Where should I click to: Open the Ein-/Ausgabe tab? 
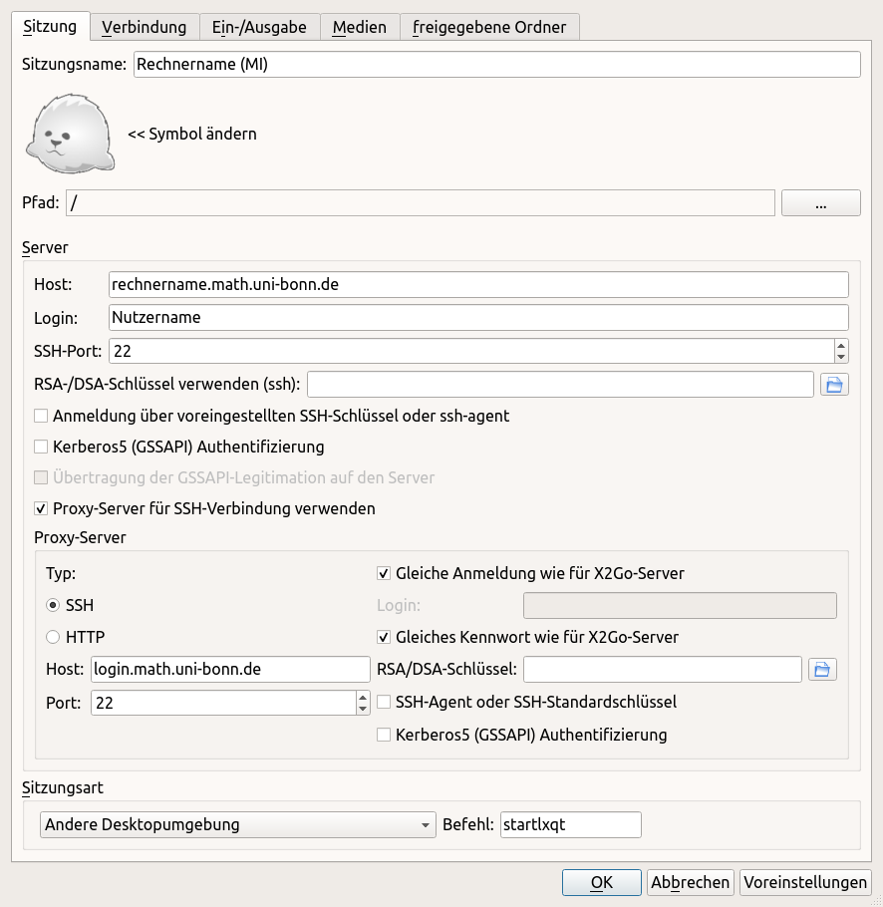[x=259, y=27]
